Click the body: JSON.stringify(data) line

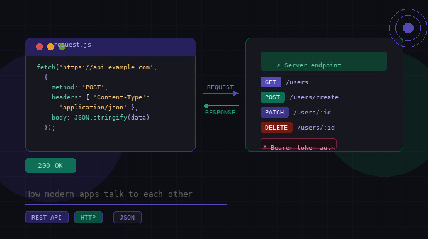pyautogui.click(x=101, y=118)
